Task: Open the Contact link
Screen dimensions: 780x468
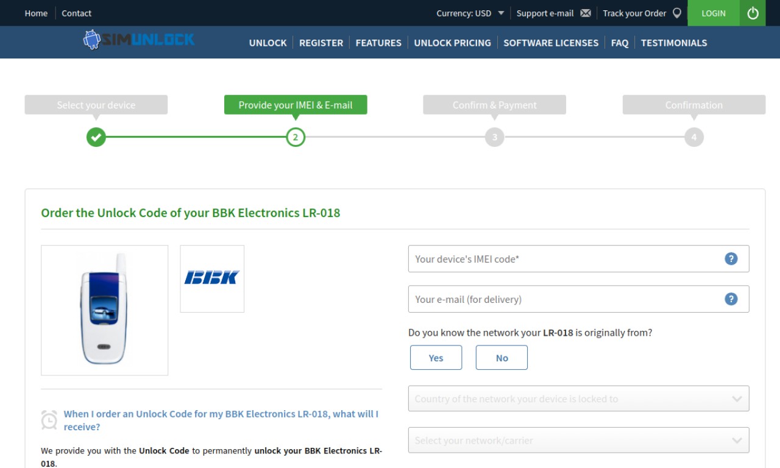Action: click(x=77, y=13)
